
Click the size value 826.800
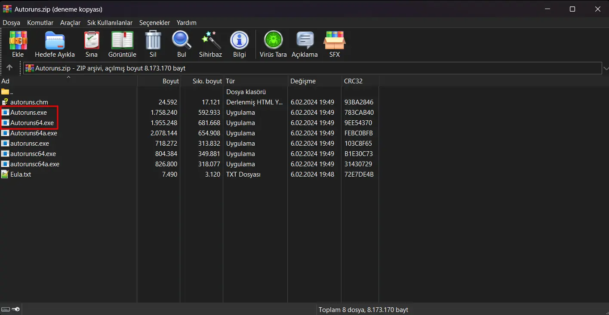click(x=166, y=164)
